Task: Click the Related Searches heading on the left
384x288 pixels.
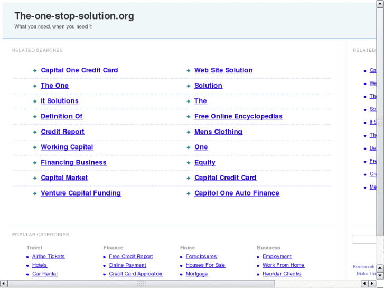Action: (x=38, y=50)
